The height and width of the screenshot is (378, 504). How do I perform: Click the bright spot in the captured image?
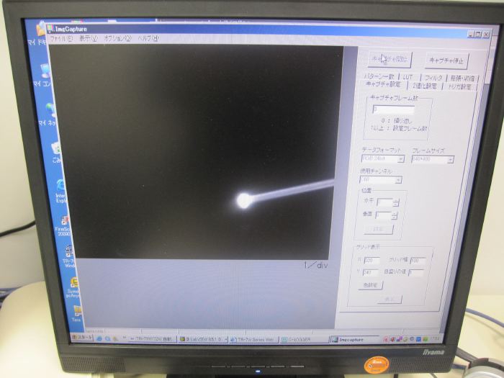pyautogui.click(x=244, y=201)
